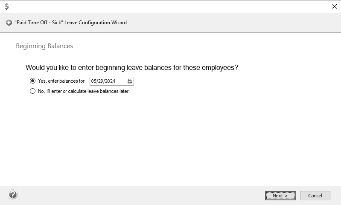341x205 pixels.
Task: Select the month 05 in the date field
Action: pos(93,81)
